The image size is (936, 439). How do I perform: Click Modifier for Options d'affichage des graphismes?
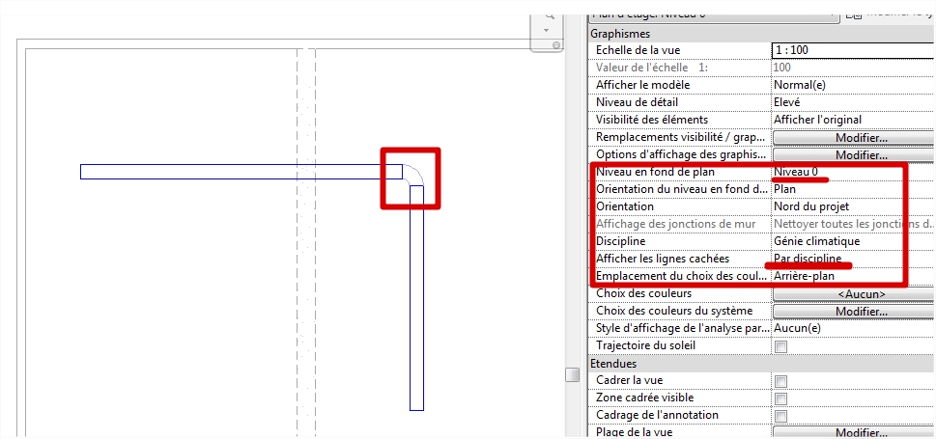click(852, 154)
